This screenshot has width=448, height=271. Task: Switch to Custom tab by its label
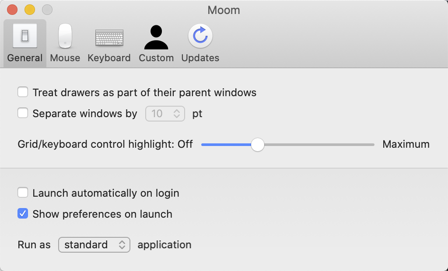pyautogui.click(x=156, y=58)
